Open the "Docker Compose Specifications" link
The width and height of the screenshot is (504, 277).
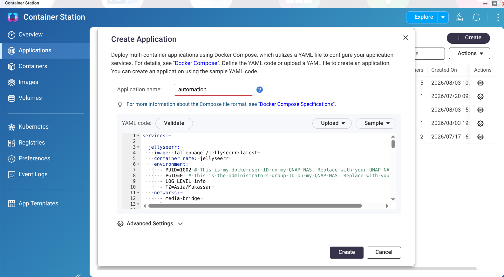(x=296, y=104)
